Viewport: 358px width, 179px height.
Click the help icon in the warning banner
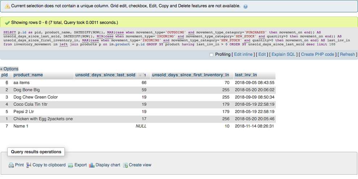tap(246, 7)
